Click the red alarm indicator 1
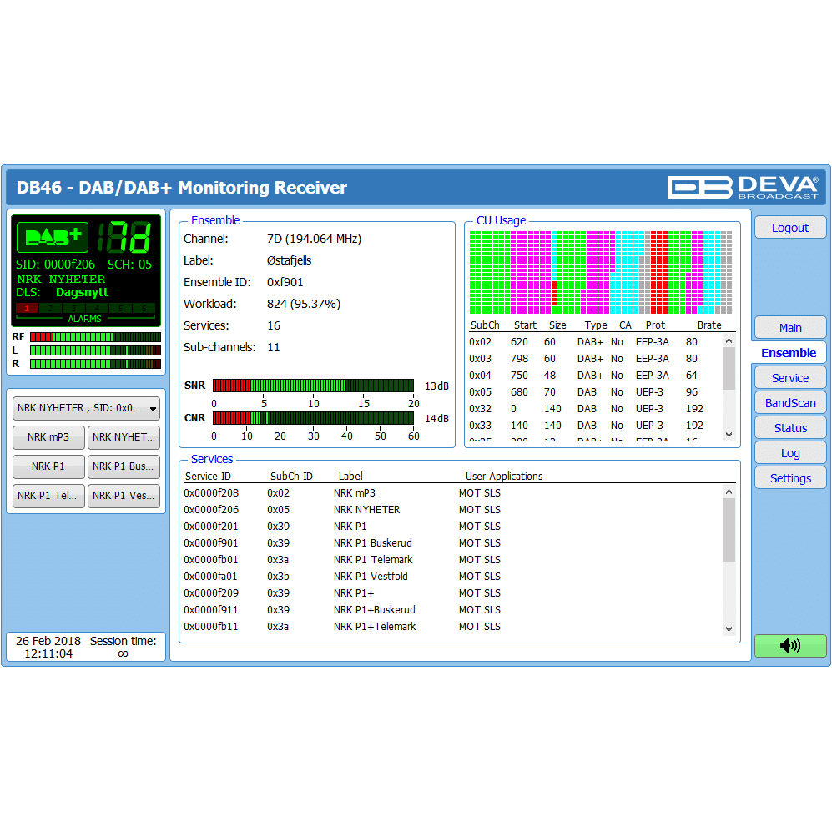The image size is (832, 832). coord(27,308)
